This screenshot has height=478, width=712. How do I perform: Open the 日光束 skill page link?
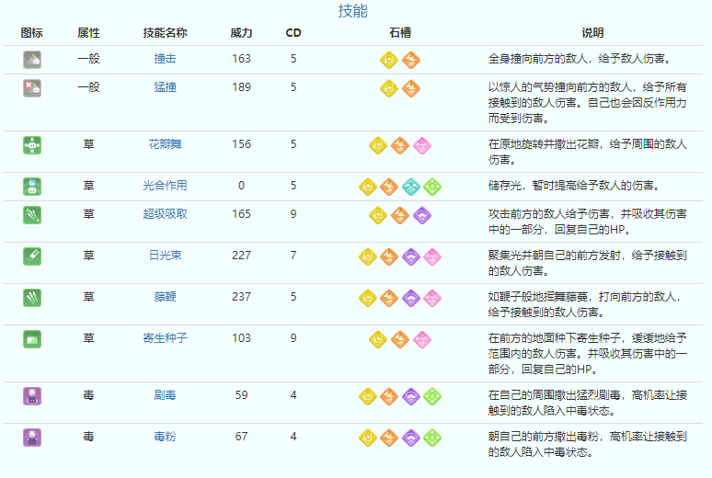tap(165, 256)
